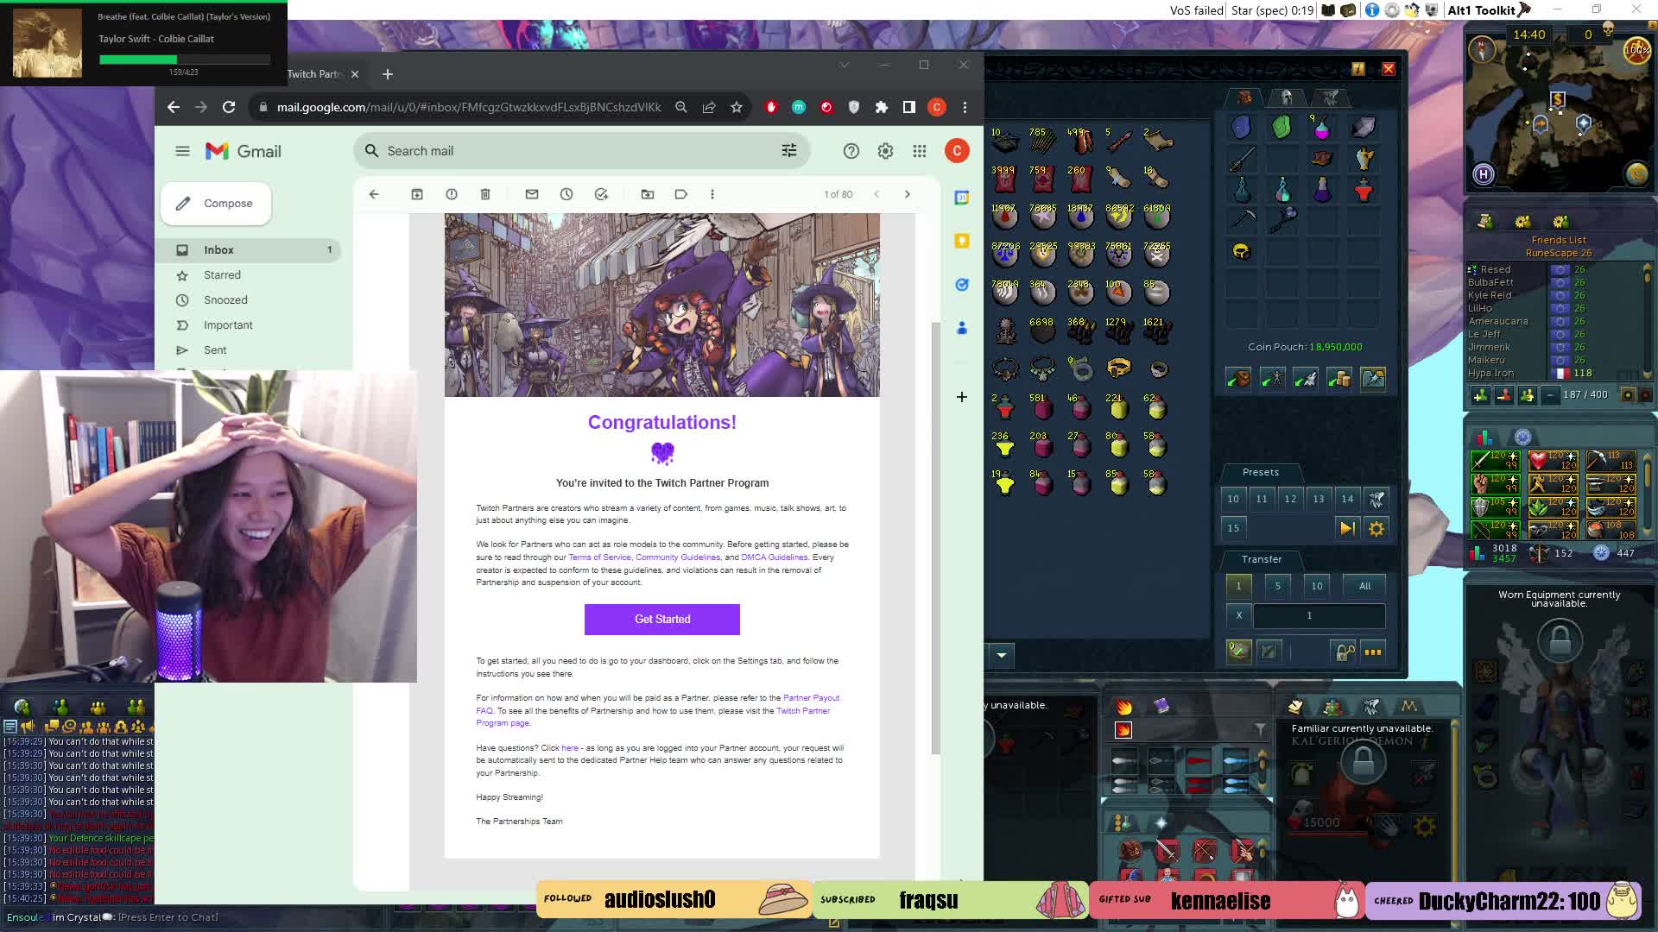Screen dimensions: 1658x932
Task: Open the browser Extensions puzzle icon
Action: 882,107
